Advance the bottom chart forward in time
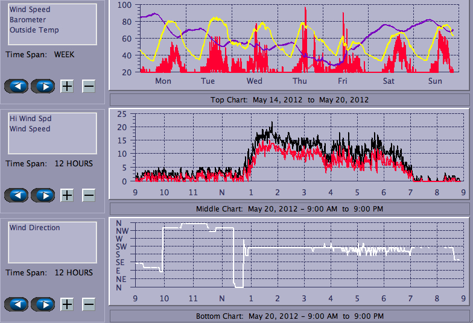Image resolution: width=473 pixels, height=323 pixels. 43,304
